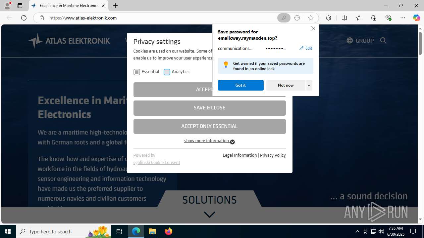Click the Got it button
The image size is (424, 238).
point(240,85)
